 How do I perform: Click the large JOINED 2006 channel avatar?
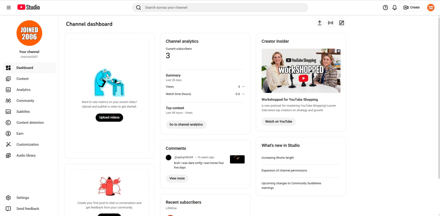[29, 33]
